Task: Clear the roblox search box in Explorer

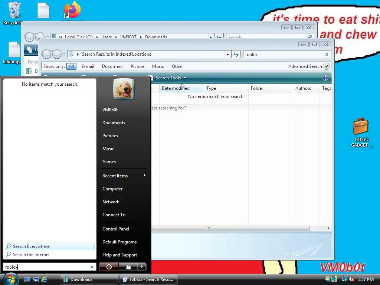Action: click(327, 55)
